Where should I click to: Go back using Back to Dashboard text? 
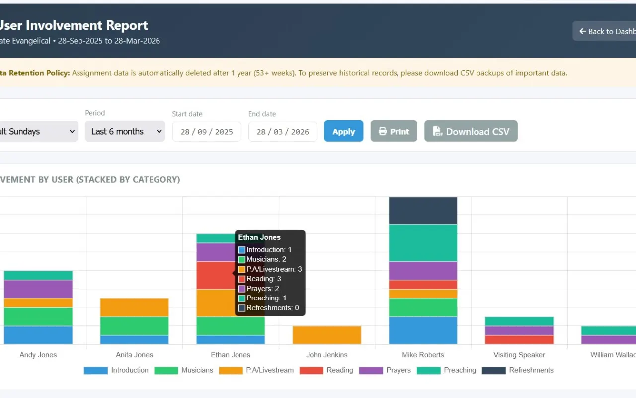pos(612,31)
